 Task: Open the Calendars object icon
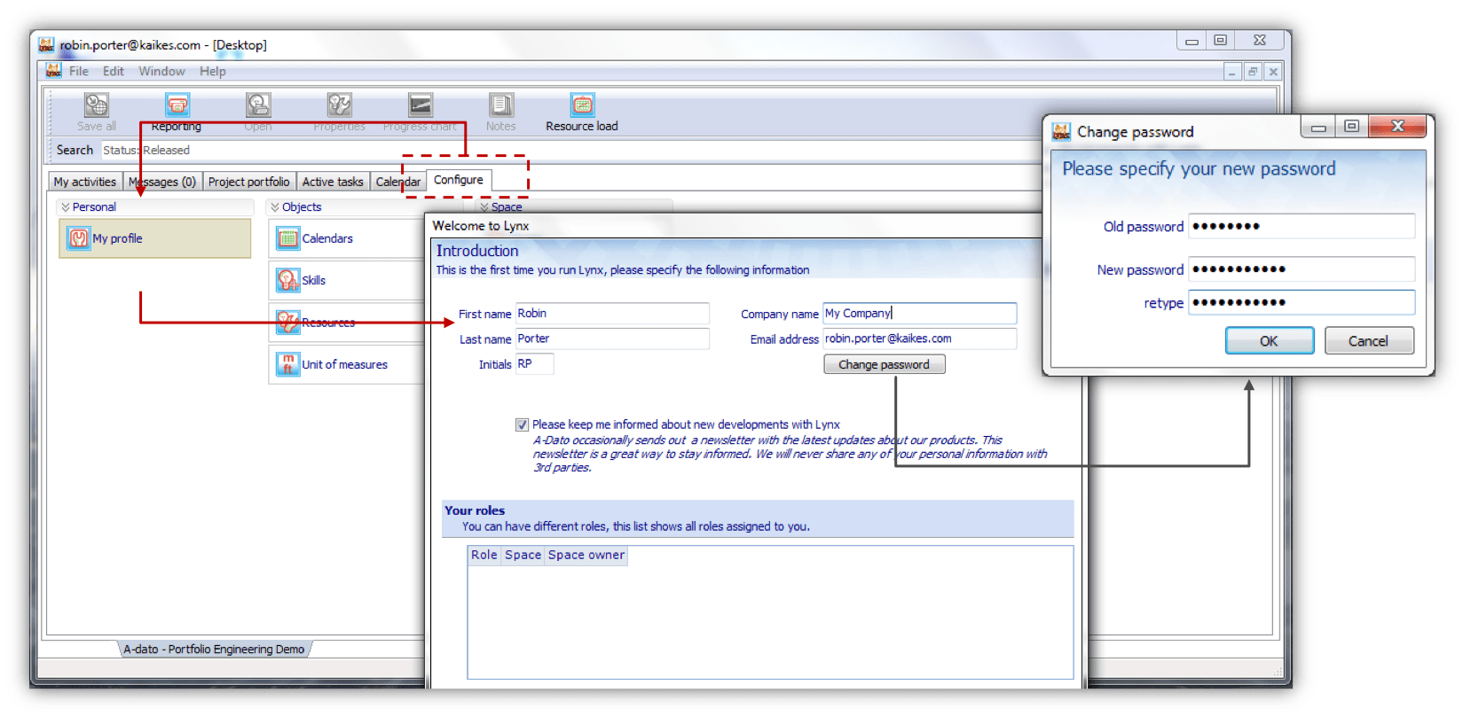point(287,238)
